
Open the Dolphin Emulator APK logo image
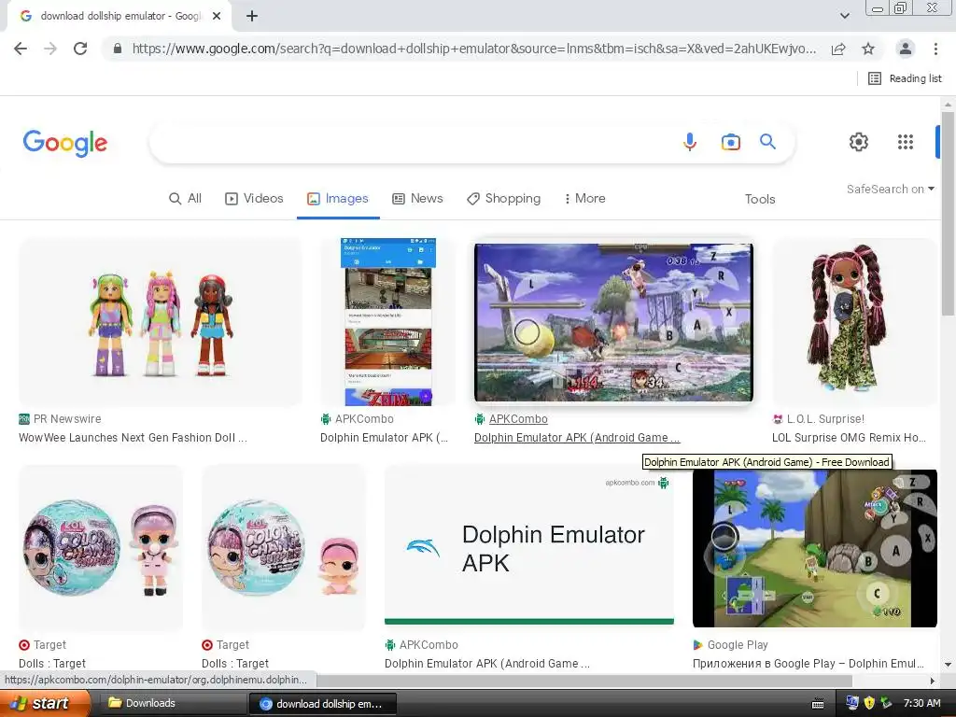coord(529,547)
